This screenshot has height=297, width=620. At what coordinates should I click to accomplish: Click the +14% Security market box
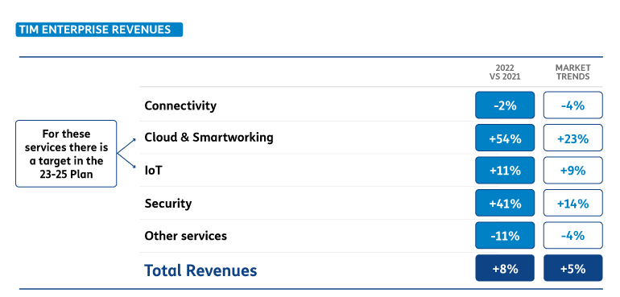573,203
